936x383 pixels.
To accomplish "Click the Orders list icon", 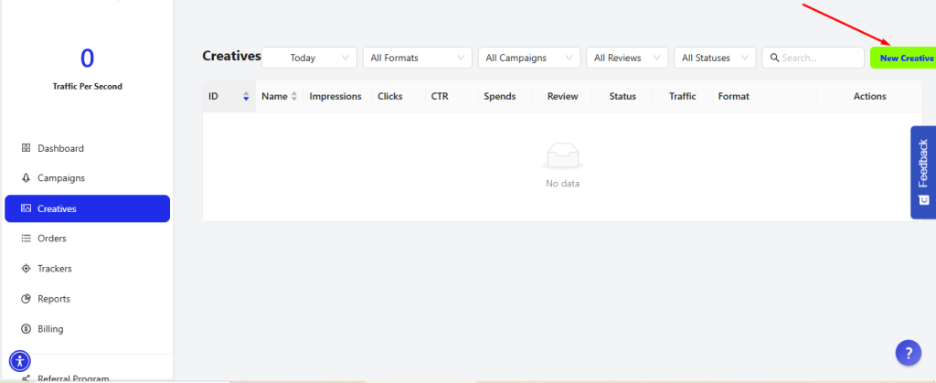I will click(27, 239).
